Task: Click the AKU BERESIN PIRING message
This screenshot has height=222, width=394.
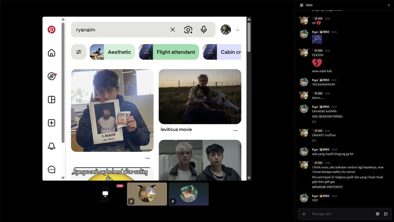Action: (x=327, y=116)
